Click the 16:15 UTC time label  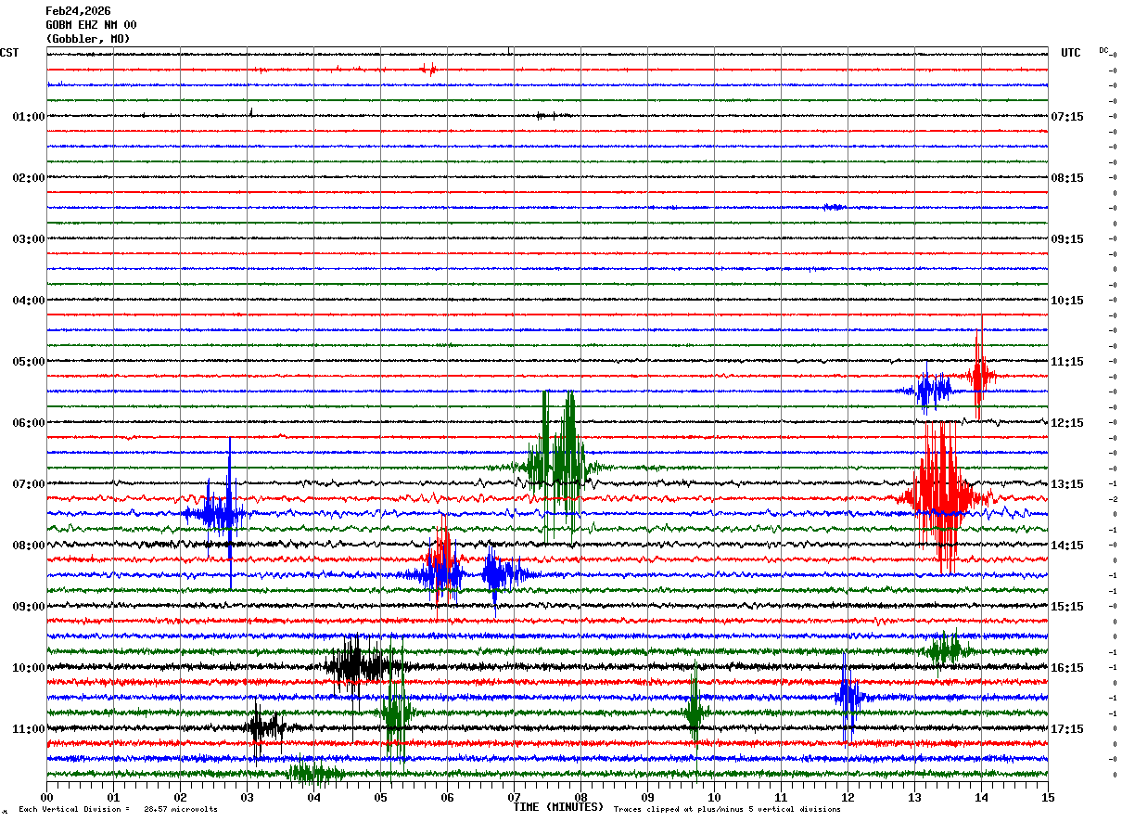(x=1067, y=668)
